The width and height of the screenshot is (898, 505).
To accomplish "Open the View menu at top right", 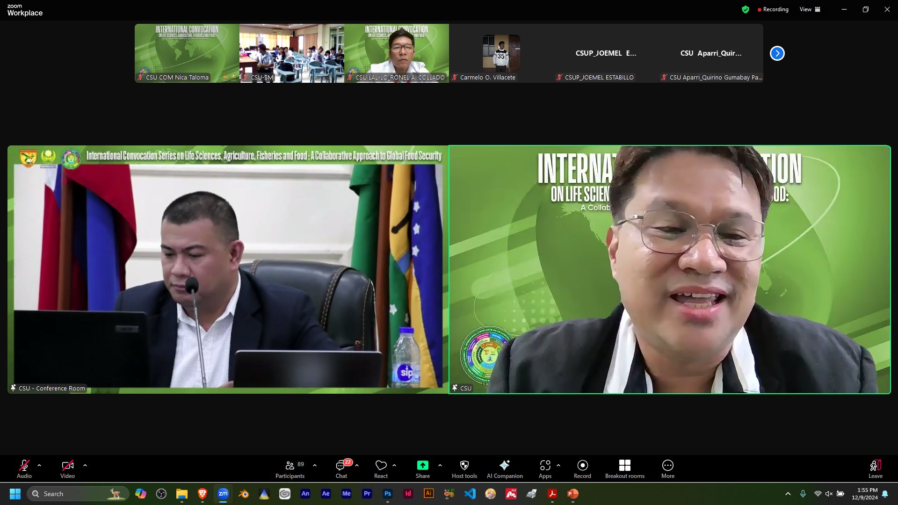I will [810, 9].
